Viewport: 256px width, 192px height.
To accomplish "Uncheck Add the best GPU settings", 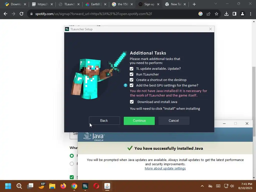I will point(131,85).
